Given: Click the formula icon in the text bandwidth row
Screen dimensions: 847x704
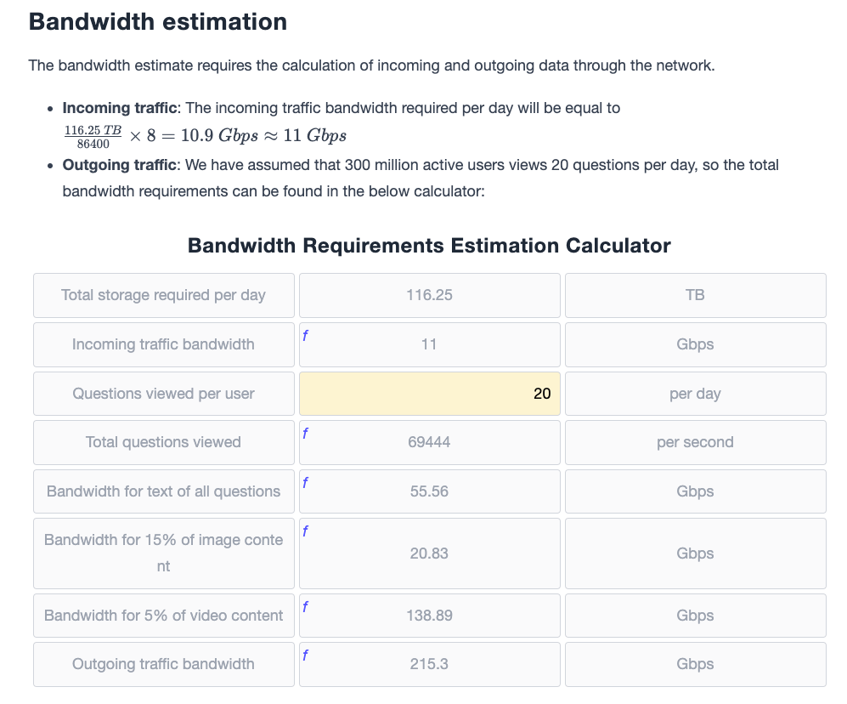Looking at the screenshot, I should click(305, 482).
